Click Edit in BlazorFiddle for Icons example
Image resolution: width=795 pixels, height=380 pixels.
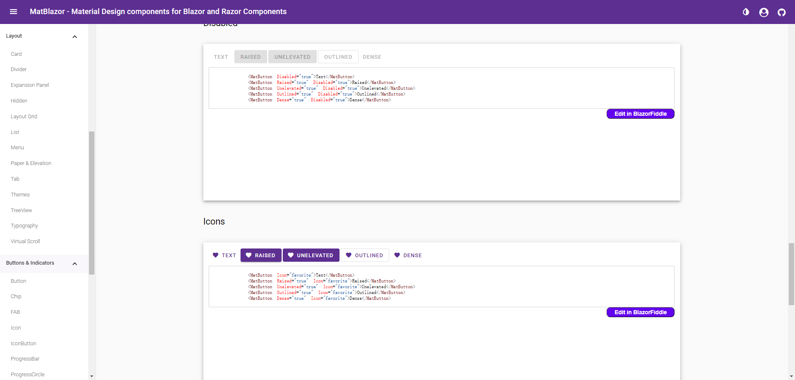pyautogui.click(x=640, y=312)
